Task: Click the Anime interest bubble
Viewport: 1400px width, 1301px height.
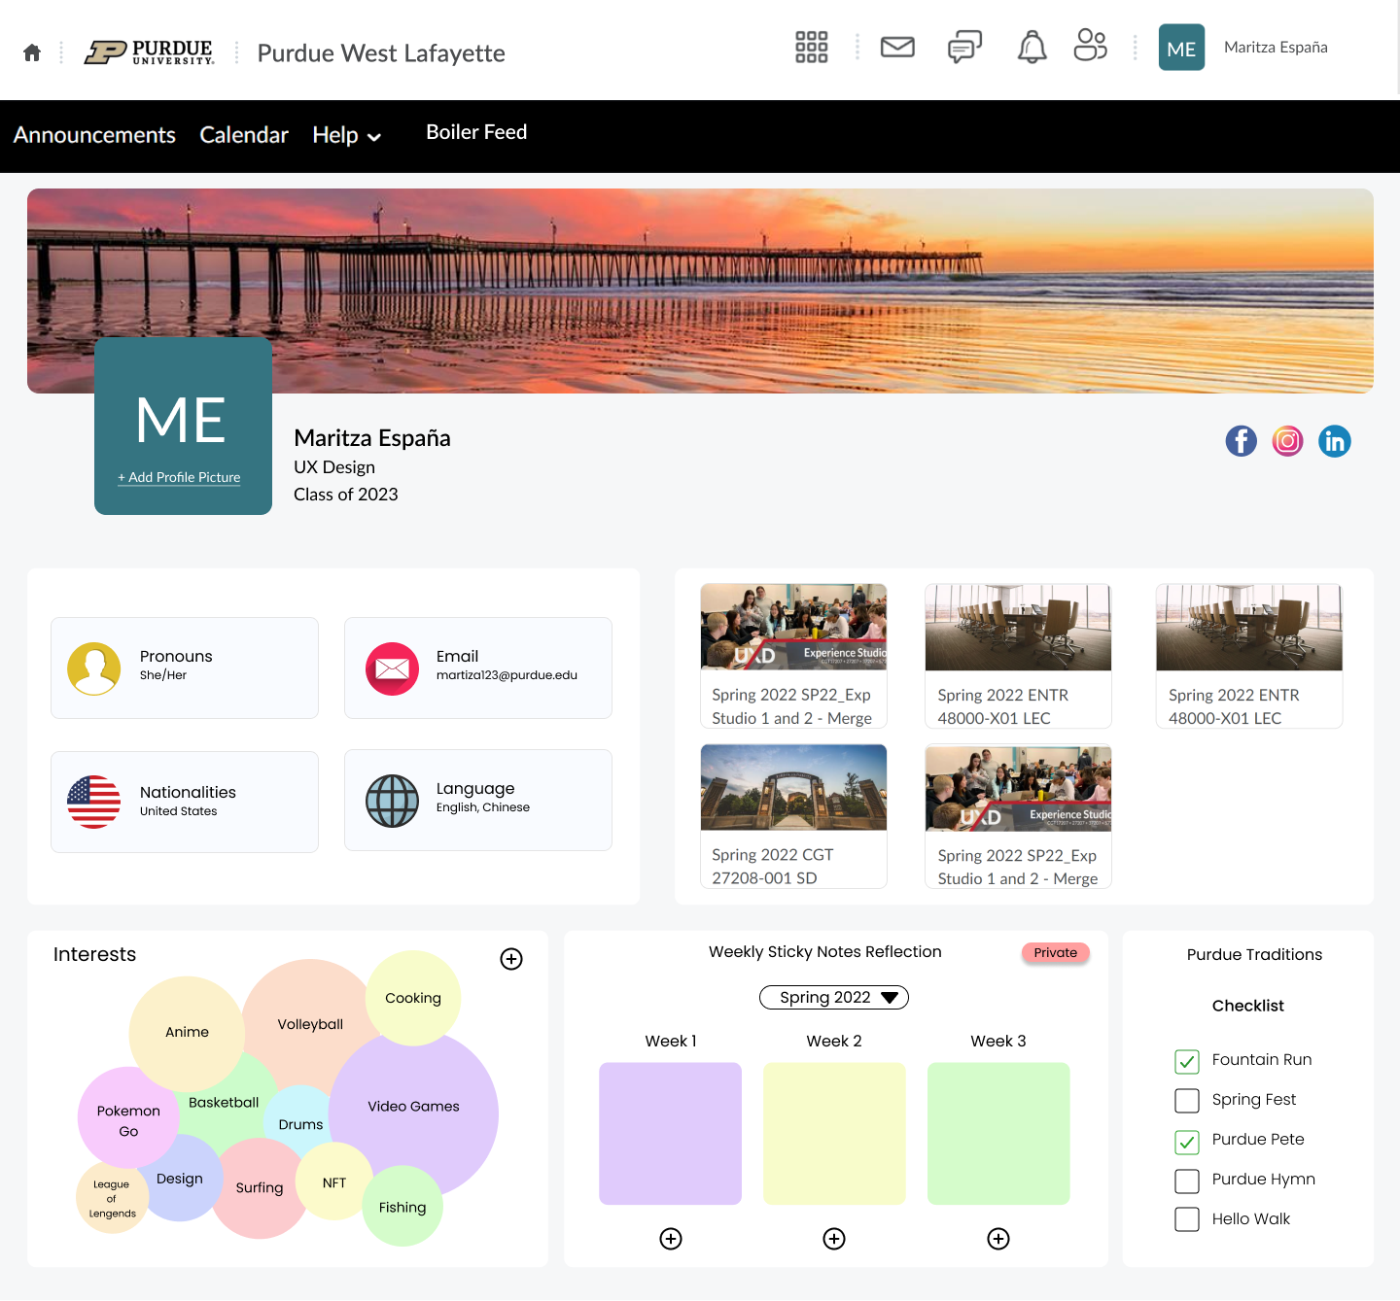Action: pyautogui.click(x=187, y=1032)
